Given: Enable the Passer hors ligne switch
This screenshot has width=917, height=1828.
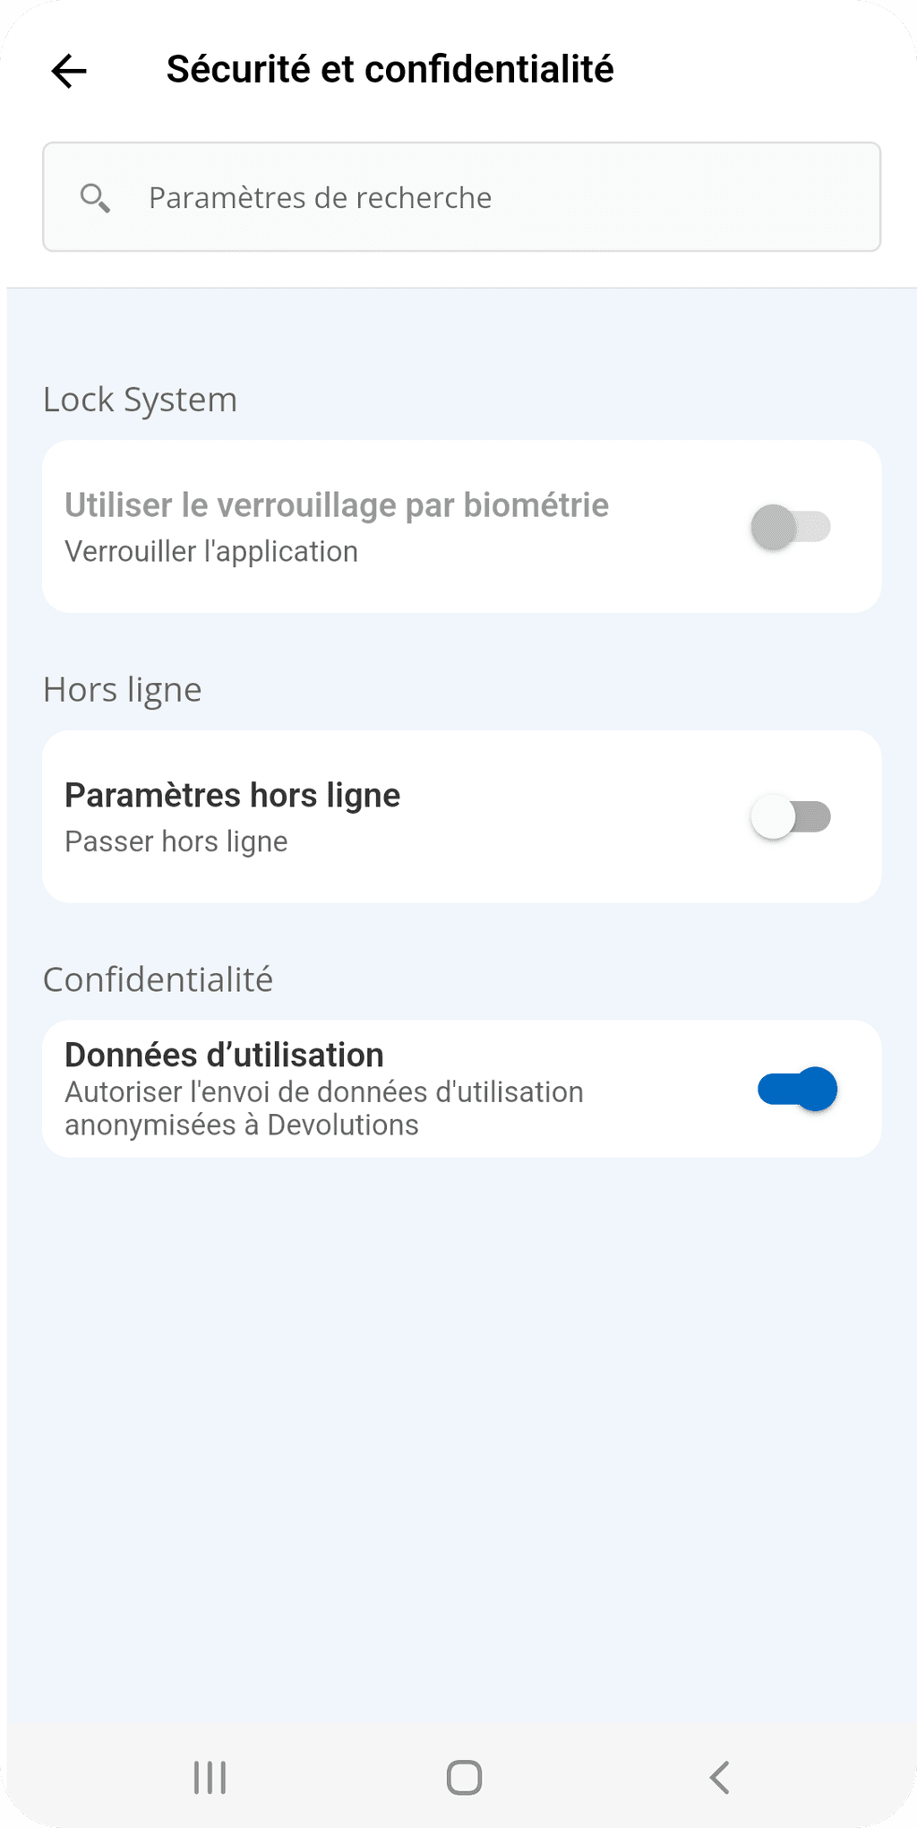Looking at the screenshot, I should point(791,817).
